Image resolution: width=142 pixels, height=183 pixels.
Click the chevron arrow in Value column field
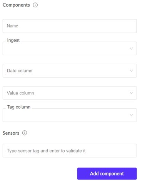131,93
